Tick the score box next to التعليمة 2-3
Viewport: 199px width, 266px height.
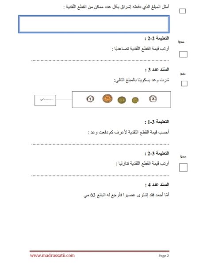[183, 168]
